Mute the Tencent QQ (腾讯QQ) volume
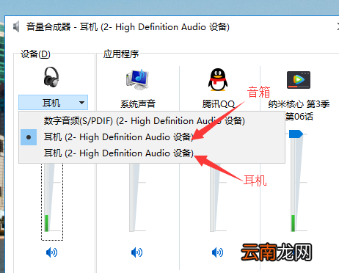Image resolution: width=339 pixels, height=273 pixels. tap(217, 252)
